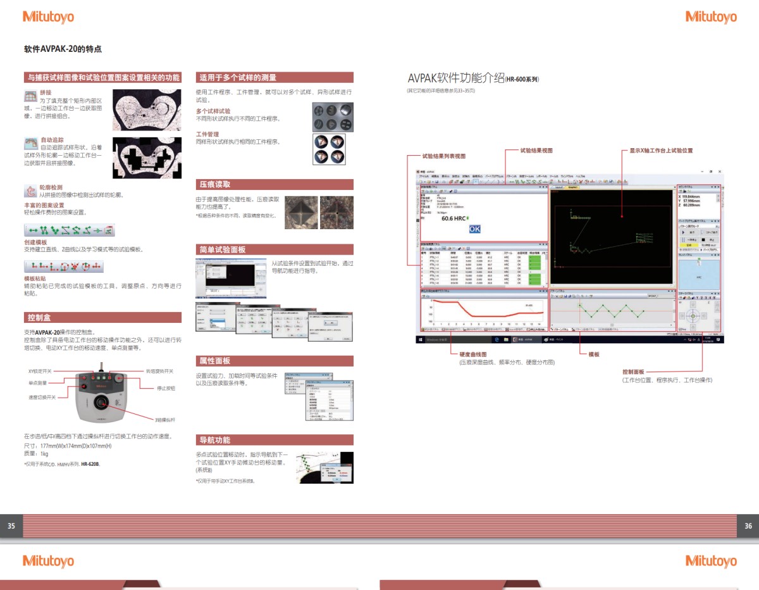
Task: Click the 试验结果视图 callout label
Action: (536, 151)
